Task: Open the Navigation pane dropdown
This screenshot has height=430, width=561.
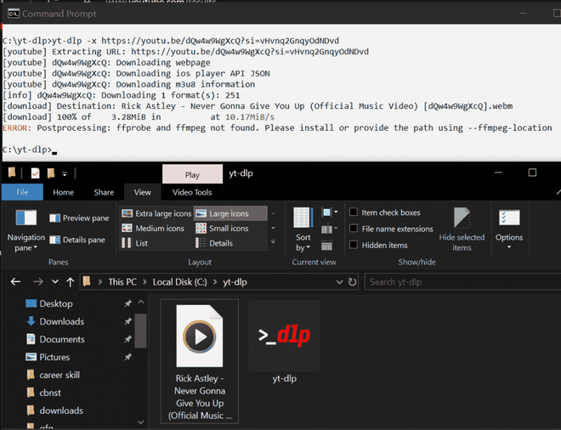Action: [x=26, y=229]
